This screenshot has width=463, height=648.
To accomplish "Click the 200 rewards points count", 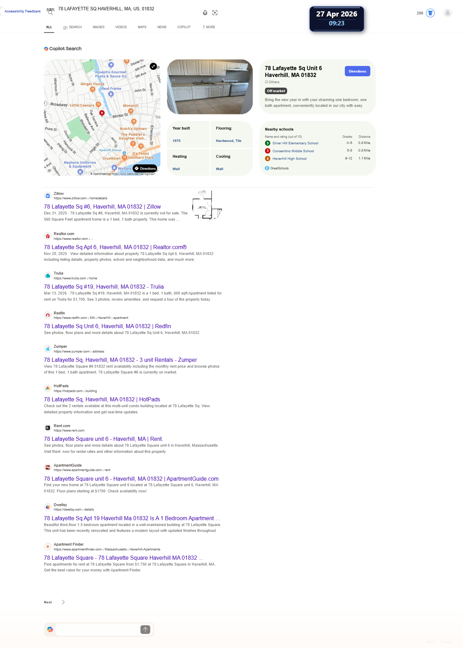I will click(x=420, y=13).
